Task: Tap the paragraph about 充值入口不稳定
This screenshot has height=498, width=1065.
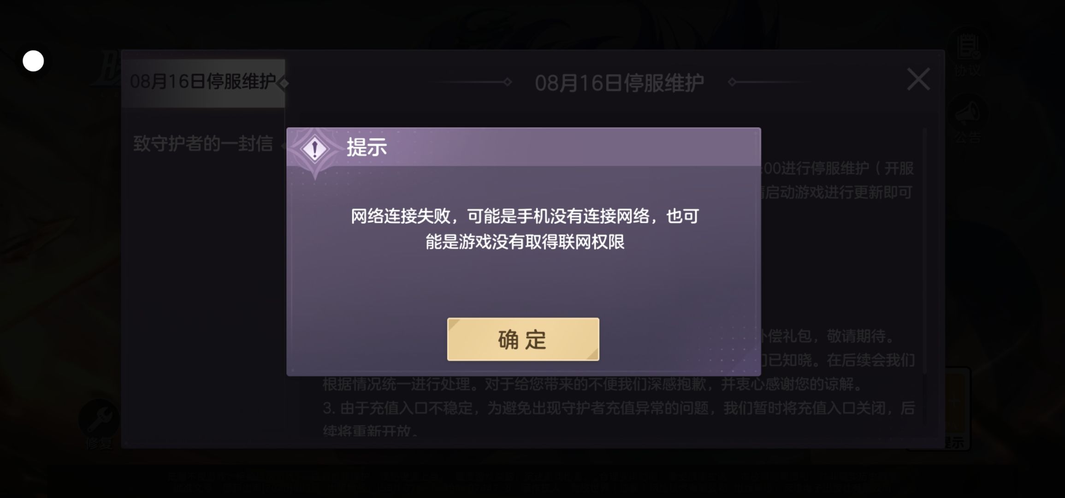Action: point(619,420)
